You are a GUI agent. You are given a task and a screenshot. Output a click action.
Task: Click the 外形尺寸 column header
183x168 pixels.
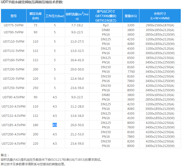(160, 16)
